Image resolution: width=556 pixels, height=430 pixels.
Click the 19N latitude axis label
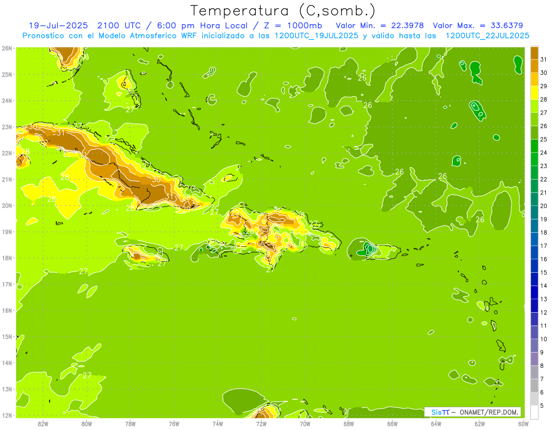(7, 231)
